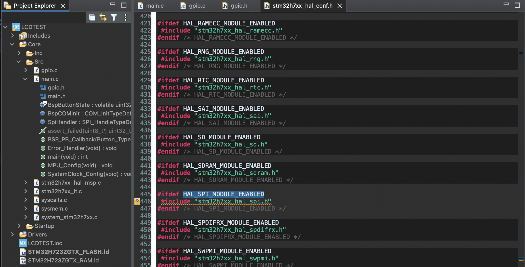Close the stm32h7xx_hal_conf.h editor tab

click(x=340, y=6)
